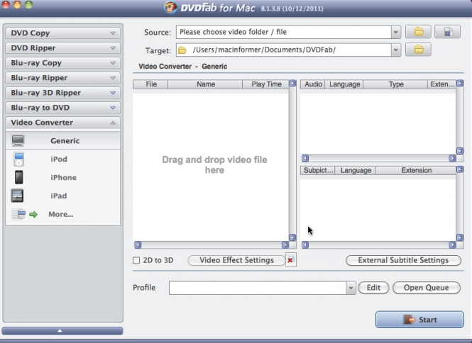Open the Target path dropdown arrow

396,50
